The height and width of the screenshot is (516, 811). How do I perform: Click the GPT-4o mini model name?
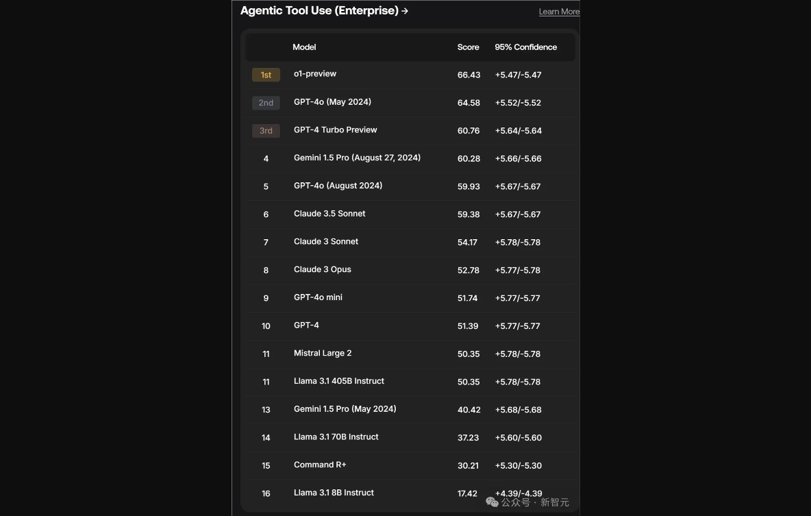pyautogui.click(x=318, y=297)
